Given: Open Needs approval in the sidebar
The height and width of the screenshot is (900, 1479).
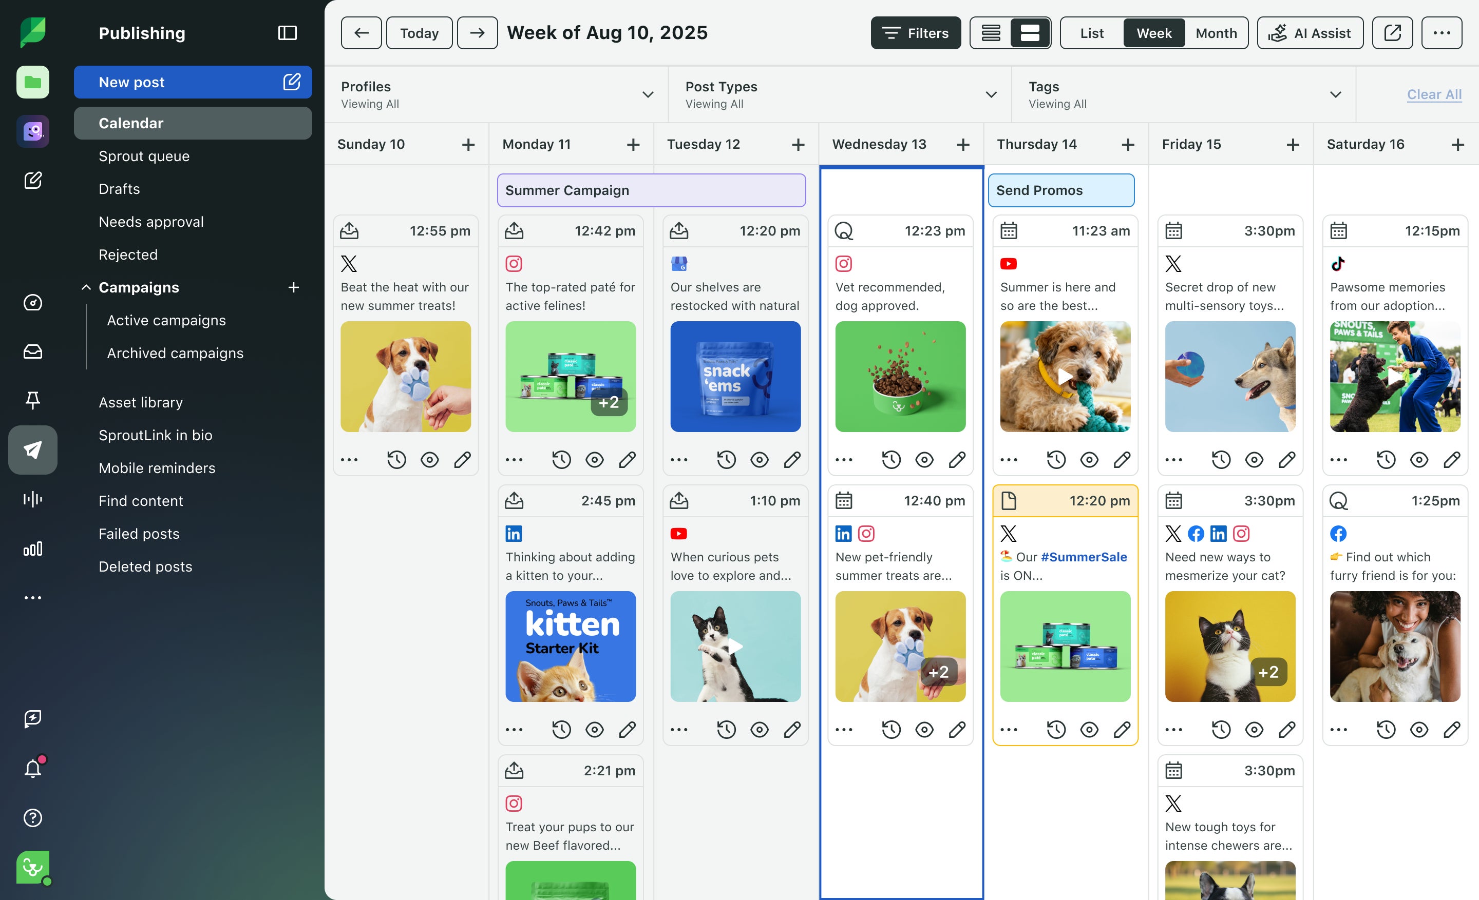Looking at the screenshot, I should pyautogui.click(x=150, y=221).
